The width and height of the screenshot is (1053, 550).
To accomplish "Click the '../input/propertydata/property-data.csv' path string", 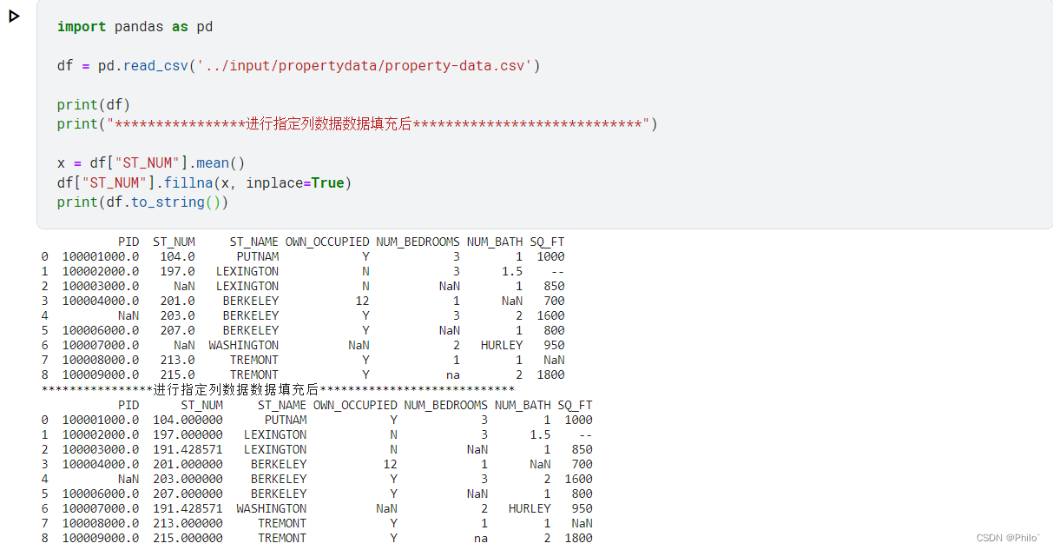I will 364,66.
